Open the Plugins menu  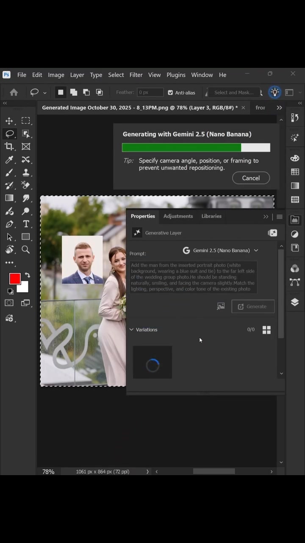(x=176, y=75)
